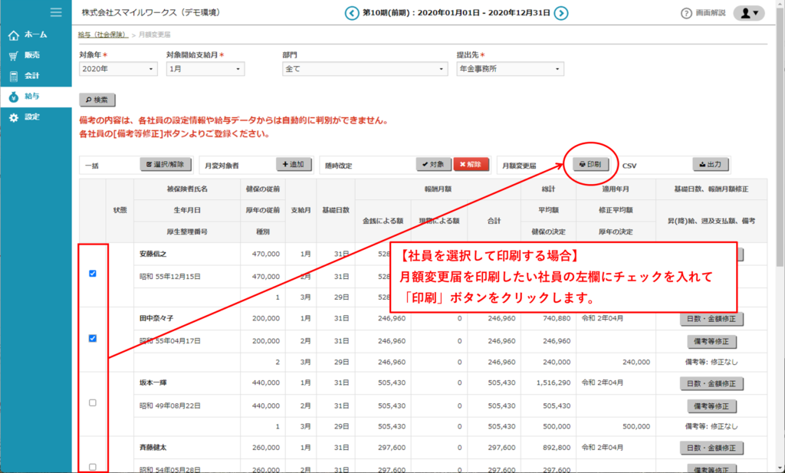Uncheck the checkbox for 田中奈々子
Viewport: 785px width, 473px height.
(x=93, y=338)
